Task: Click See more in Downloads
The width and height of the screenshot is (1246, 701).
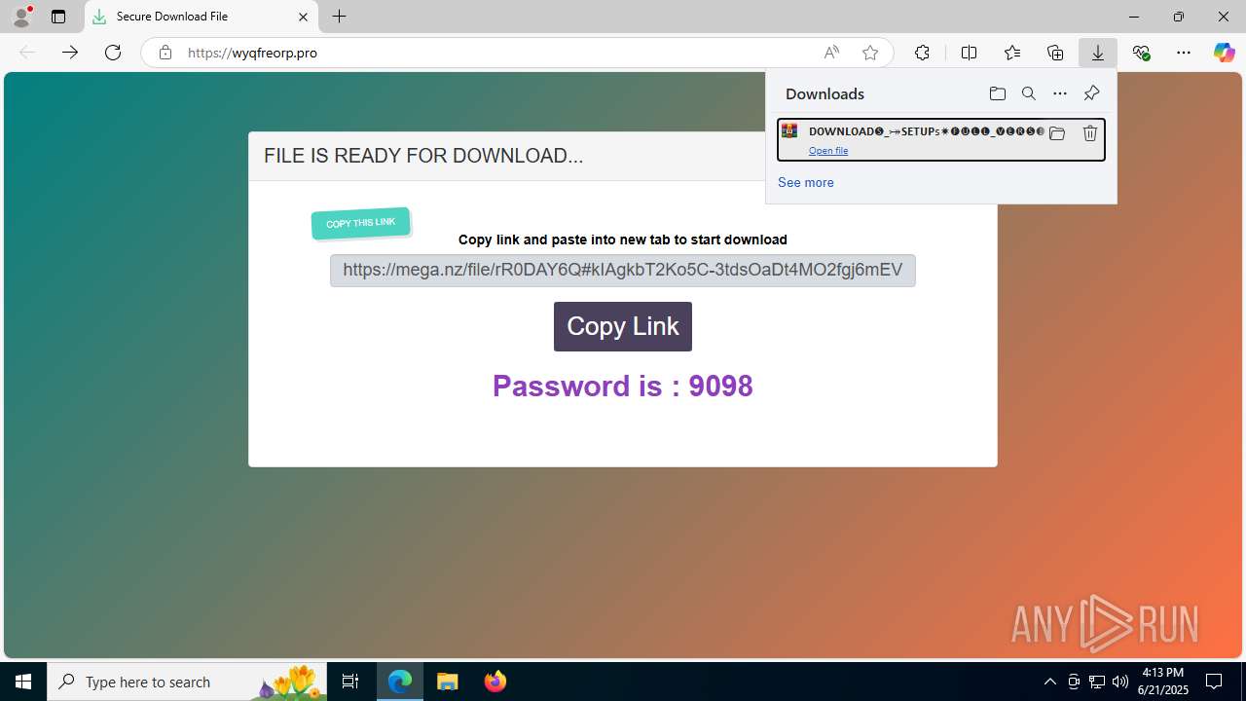Action: click(x=806, y=182)
